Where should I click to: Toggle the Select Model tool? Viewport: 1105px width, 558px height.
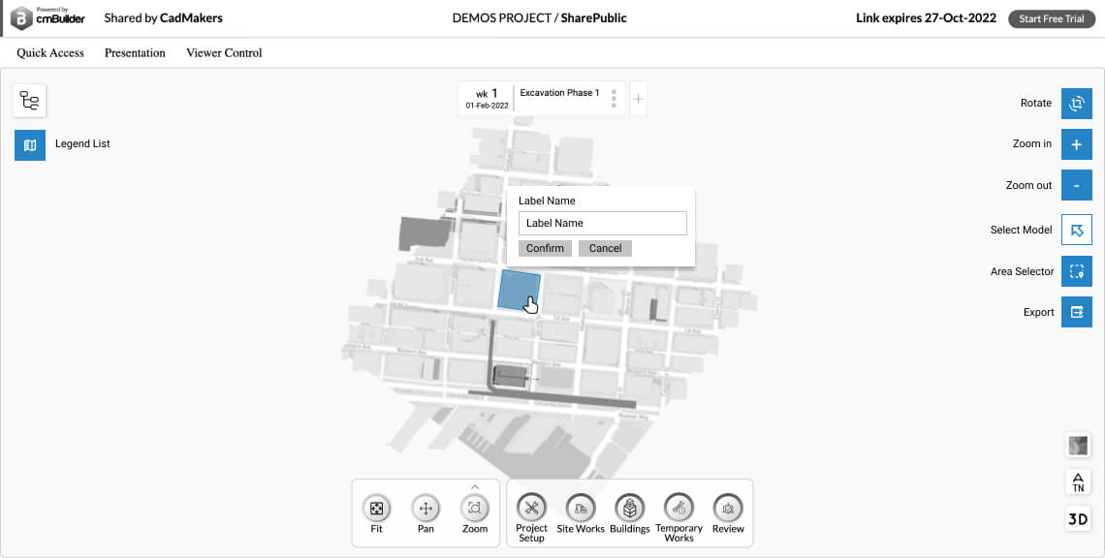[1076, 230]
